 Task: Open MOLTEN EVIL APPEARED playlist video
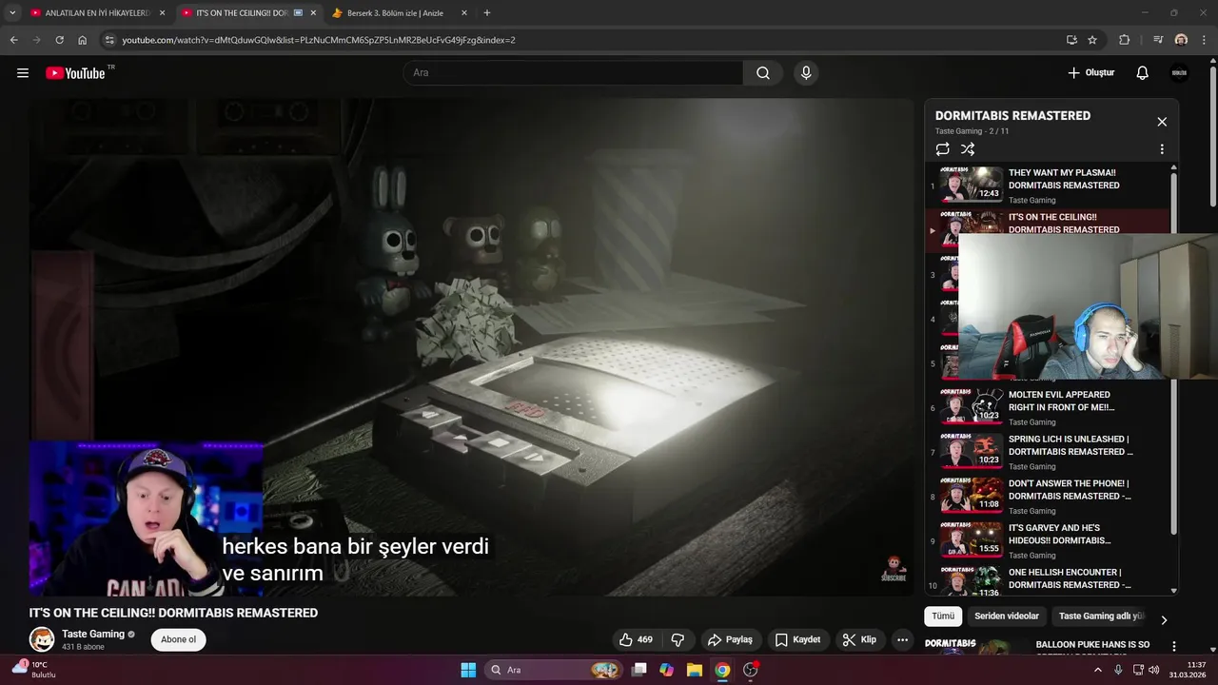click(1047, 407)
